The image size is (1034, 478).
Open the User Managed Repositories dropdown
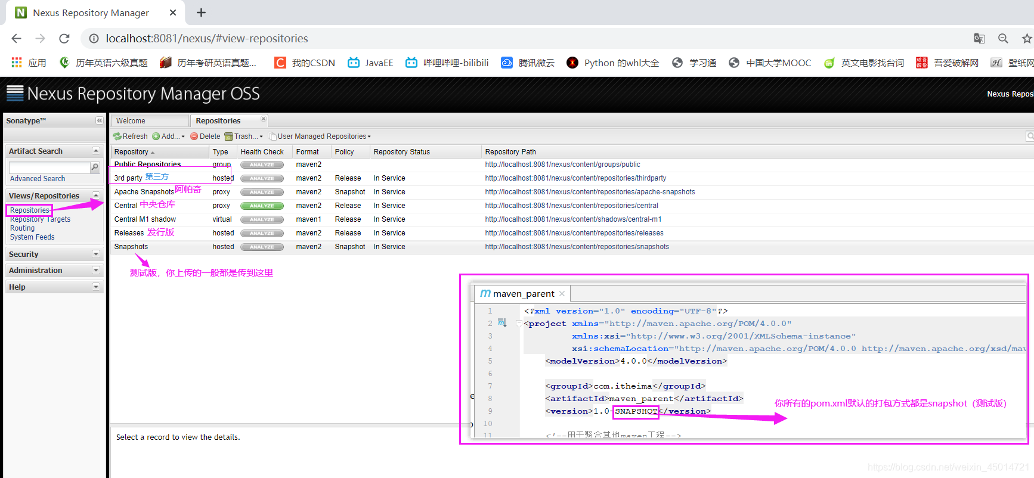320,136
